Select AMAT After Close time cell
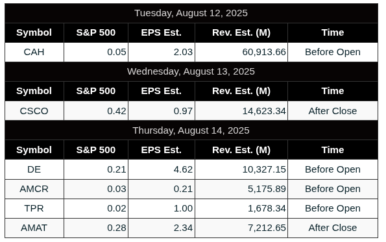The width and height of the screenshot is (386, 242). pos(333,228)
